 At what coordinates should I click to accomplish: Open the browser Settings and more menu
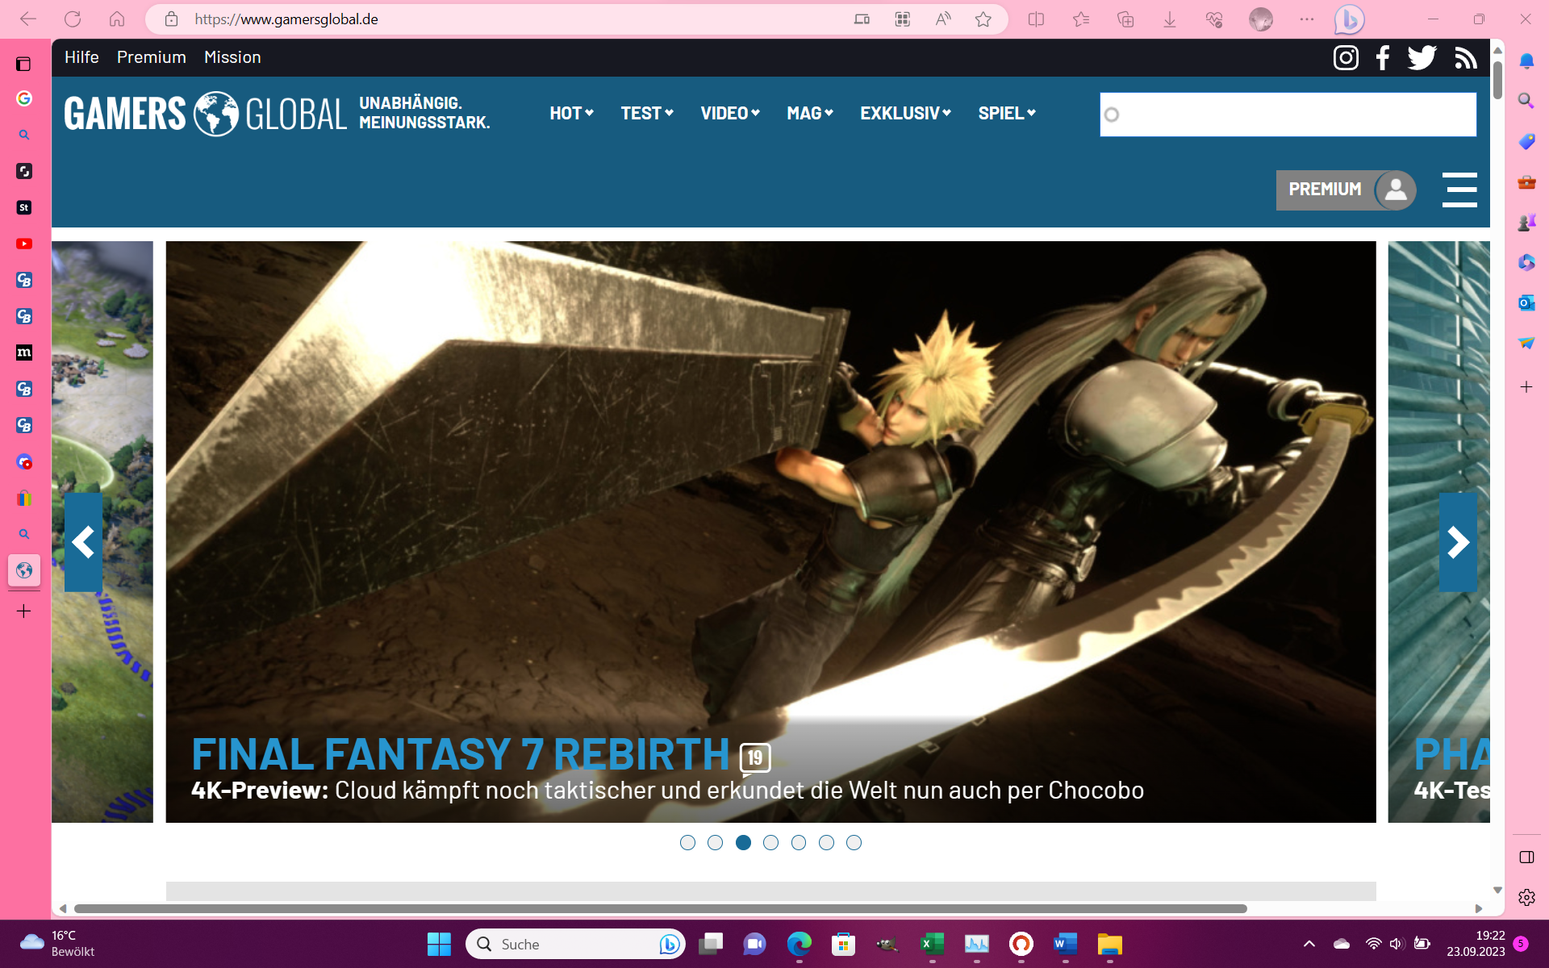[x=1308, y=19]
